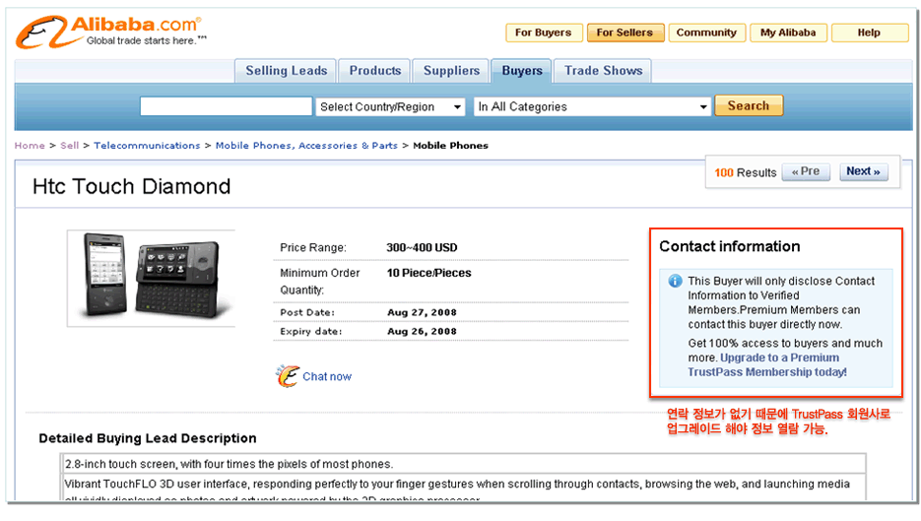This screenshot has height=521, width=921.
Task: Go to the Home breadcrumb link
Action: click(x=30, y=146)
